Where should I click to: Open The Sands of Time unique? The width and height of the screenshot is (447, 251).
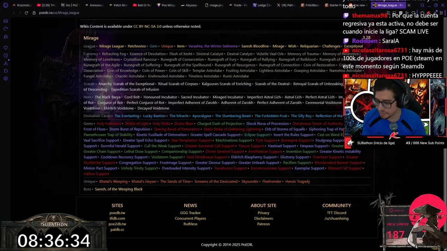(x=175, y=182)
